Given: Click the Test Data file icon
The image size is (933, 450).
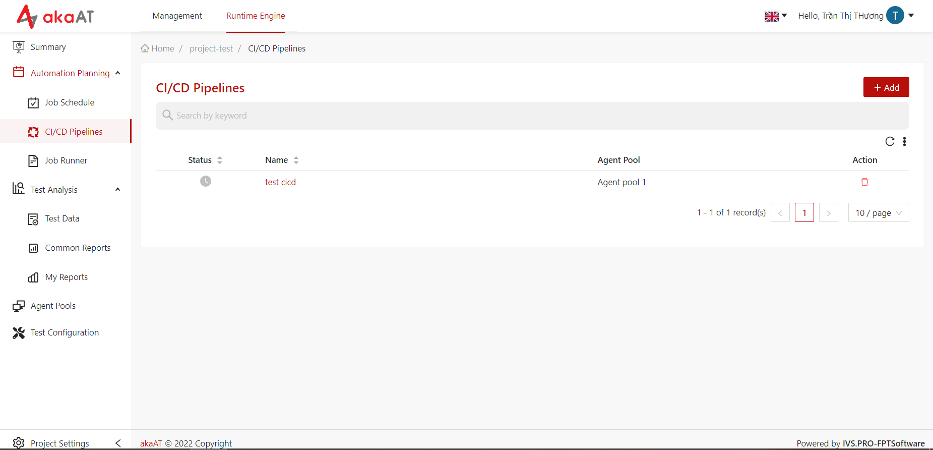Looking at the screenshot, I should [x=33, y=219].
